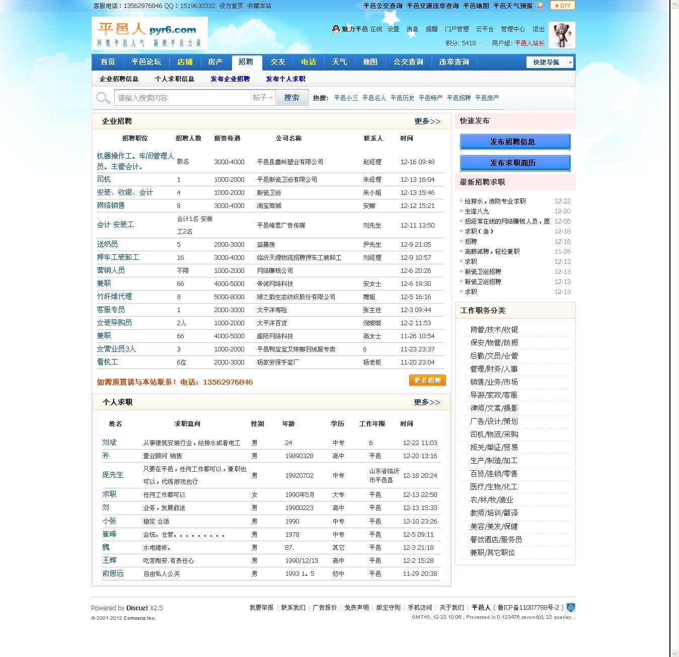Open the 管理中心 admin link
The height and width of the screenshot is (657, 679).
513,29
